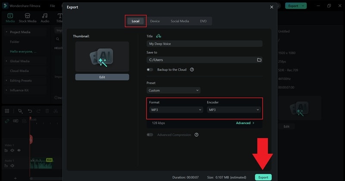This screenshot has height=181, width=345.
Task: Toggle the timeline link icon
Action: click(7, 121)
